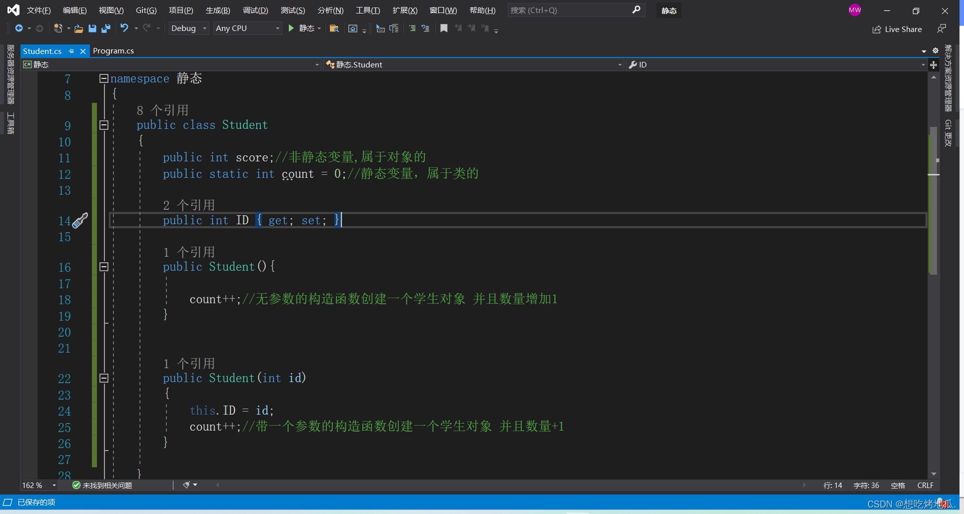Click the screwdriver quick actions icon on line 14

[x=80, y=220]
